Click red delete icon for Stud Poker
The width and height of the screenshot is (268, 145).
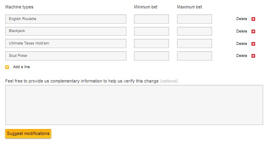click(253, 56)
